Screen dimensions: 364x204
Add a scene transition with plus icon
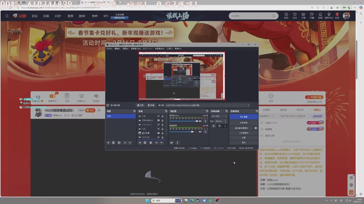coord(213,126)
